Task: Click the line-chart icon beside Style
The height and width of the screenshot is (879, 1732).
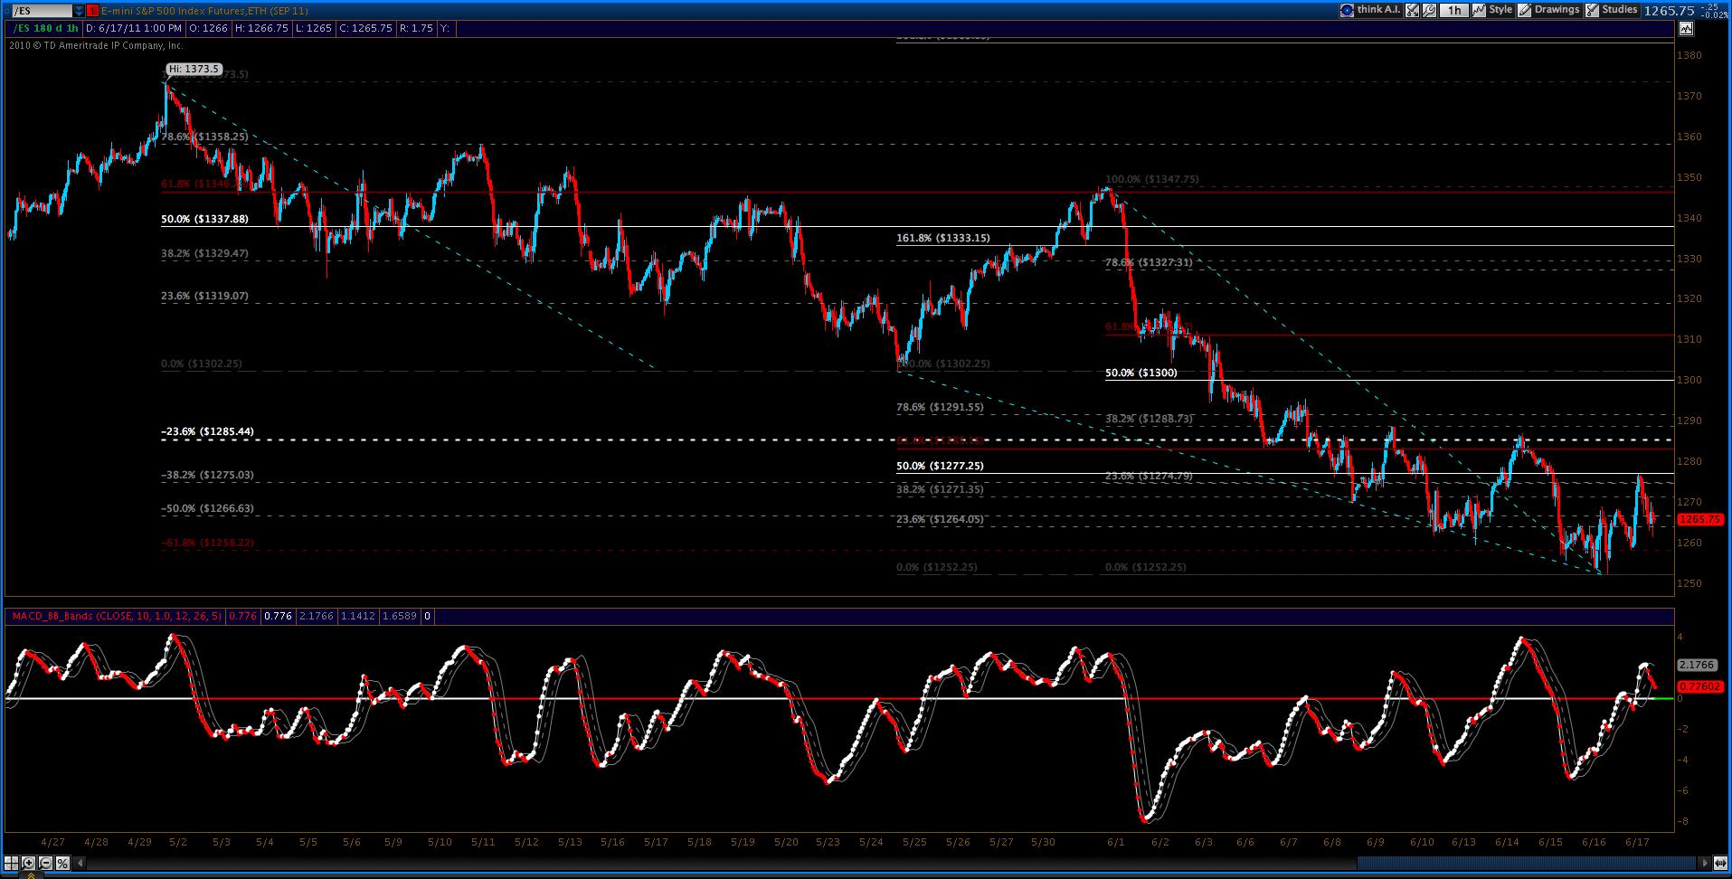Action: pyautogui.click(x=1479, y=10)
